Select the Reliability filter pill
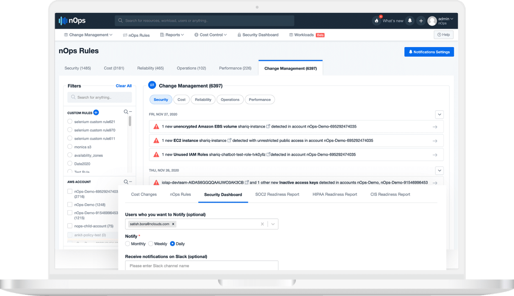514x296 pixels. [203, 100]
